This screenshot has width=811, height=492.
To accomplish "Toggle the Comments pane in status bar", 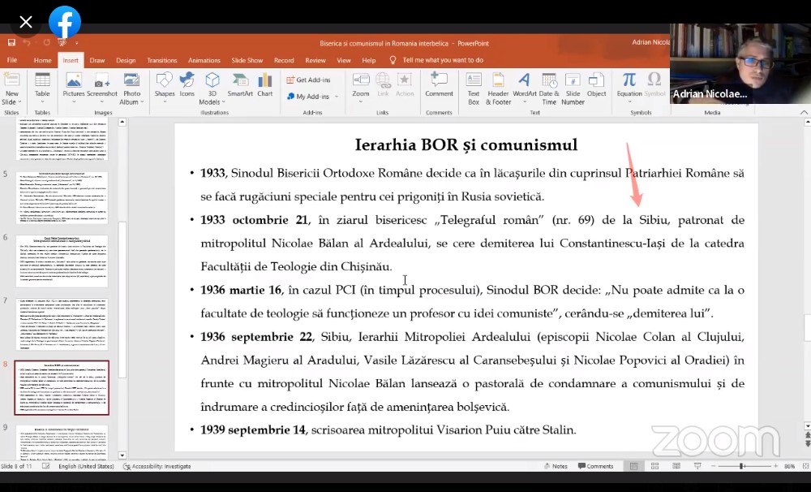I will (x=595, y=466).
